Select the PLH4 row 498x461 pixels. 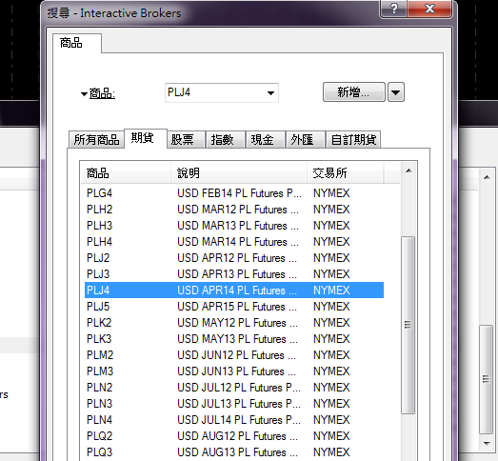click(x=234, y=242)
